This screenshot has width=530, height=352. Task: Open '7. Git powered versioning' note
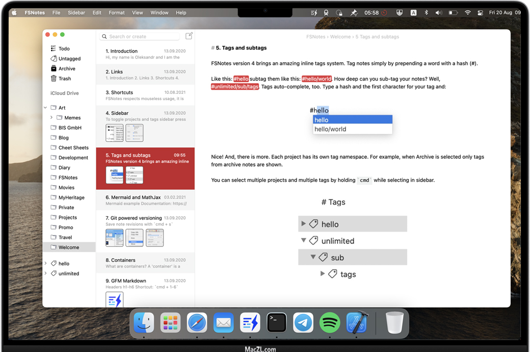pyautogui.click(x=145, y=231)
